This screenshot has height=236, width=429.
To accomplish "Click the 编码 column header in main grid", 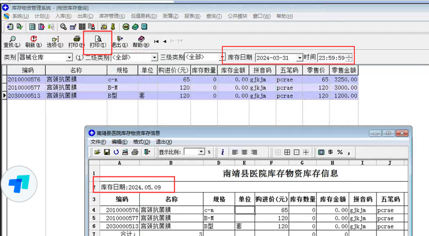I will (26, 70).
